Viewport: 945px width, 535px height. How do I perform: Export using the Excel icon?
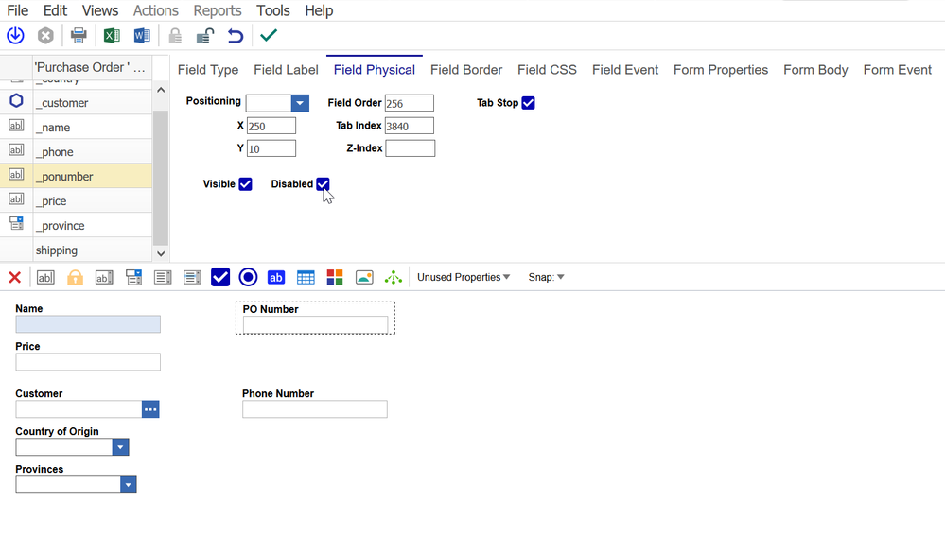click(x=112, y=36)
